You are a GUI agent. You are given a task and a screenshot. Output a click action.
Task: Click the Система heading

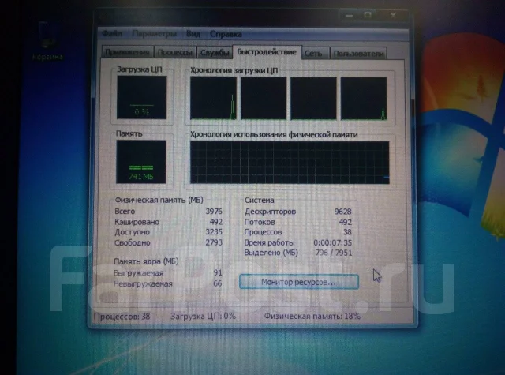coord(260,200)
